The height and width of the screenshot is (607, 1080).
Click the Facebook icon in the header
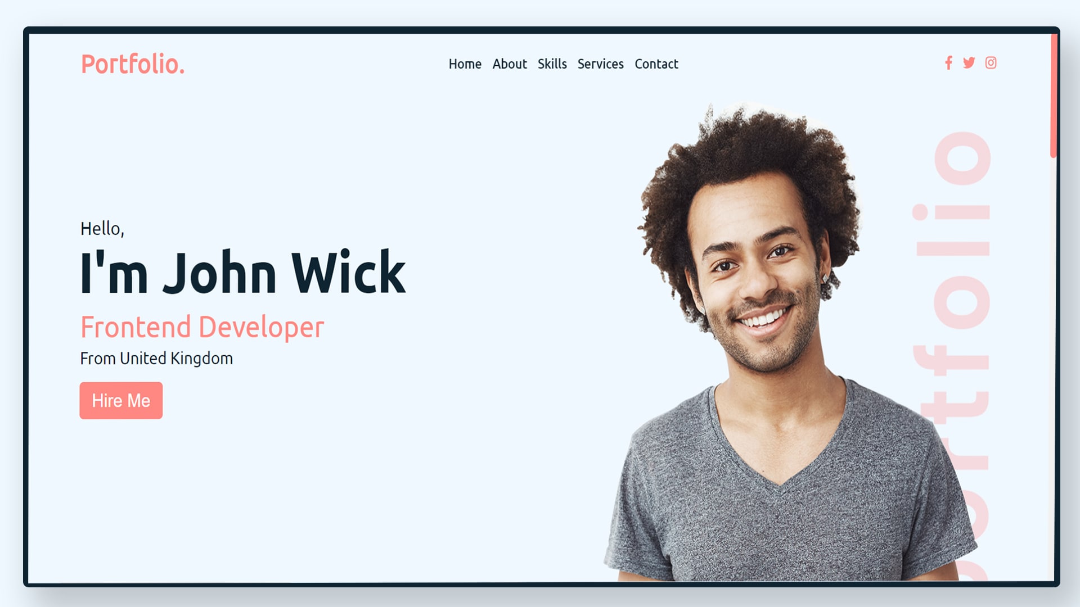coord(949,63)
